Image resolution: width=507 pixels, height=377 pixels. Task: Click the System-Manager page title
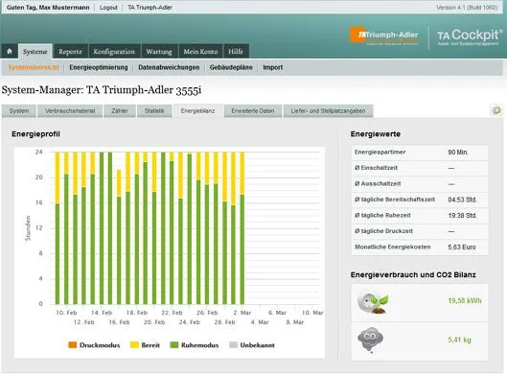(102, 90)
